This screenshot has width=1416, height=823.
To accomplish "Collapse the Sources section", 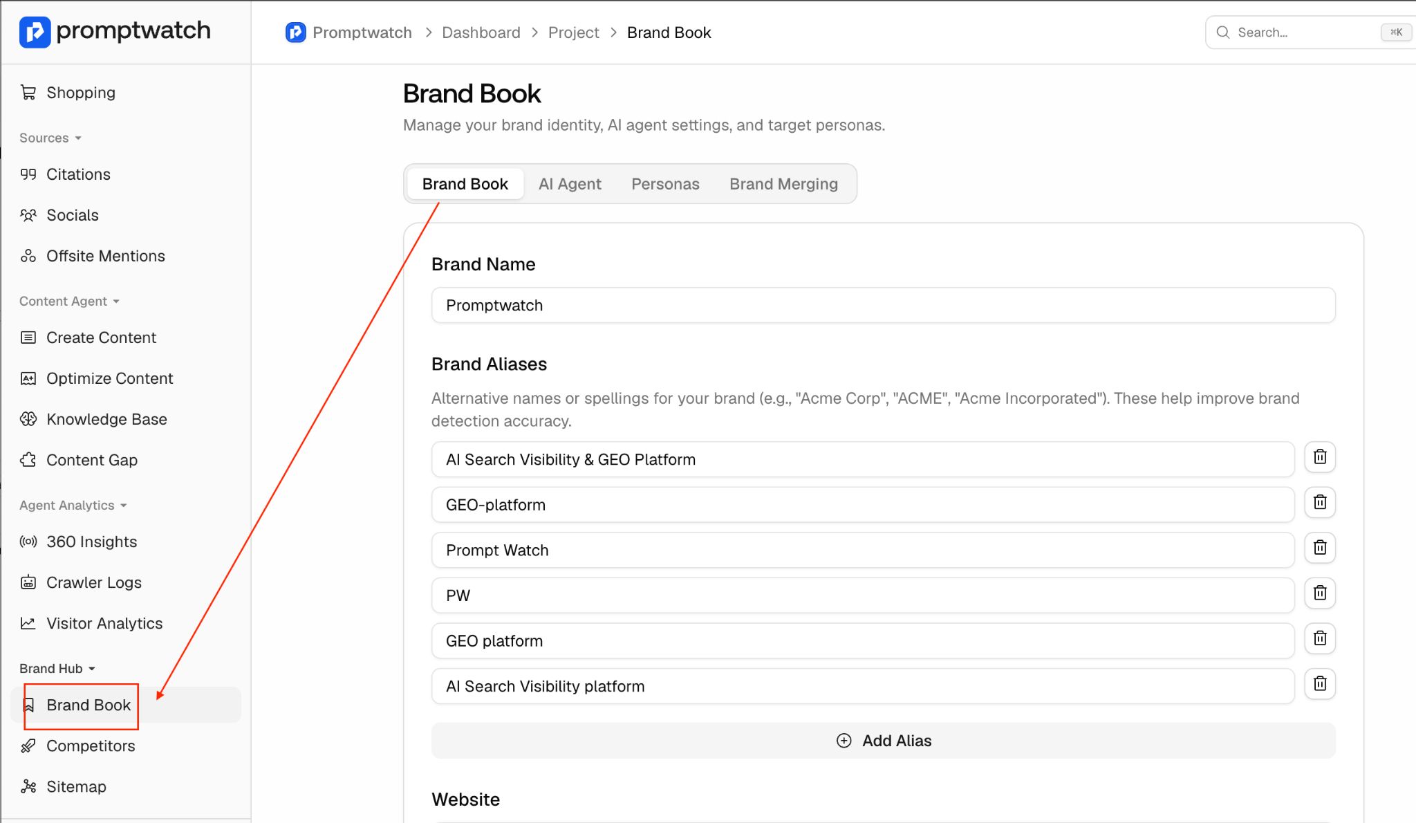I will pos(50,138).
